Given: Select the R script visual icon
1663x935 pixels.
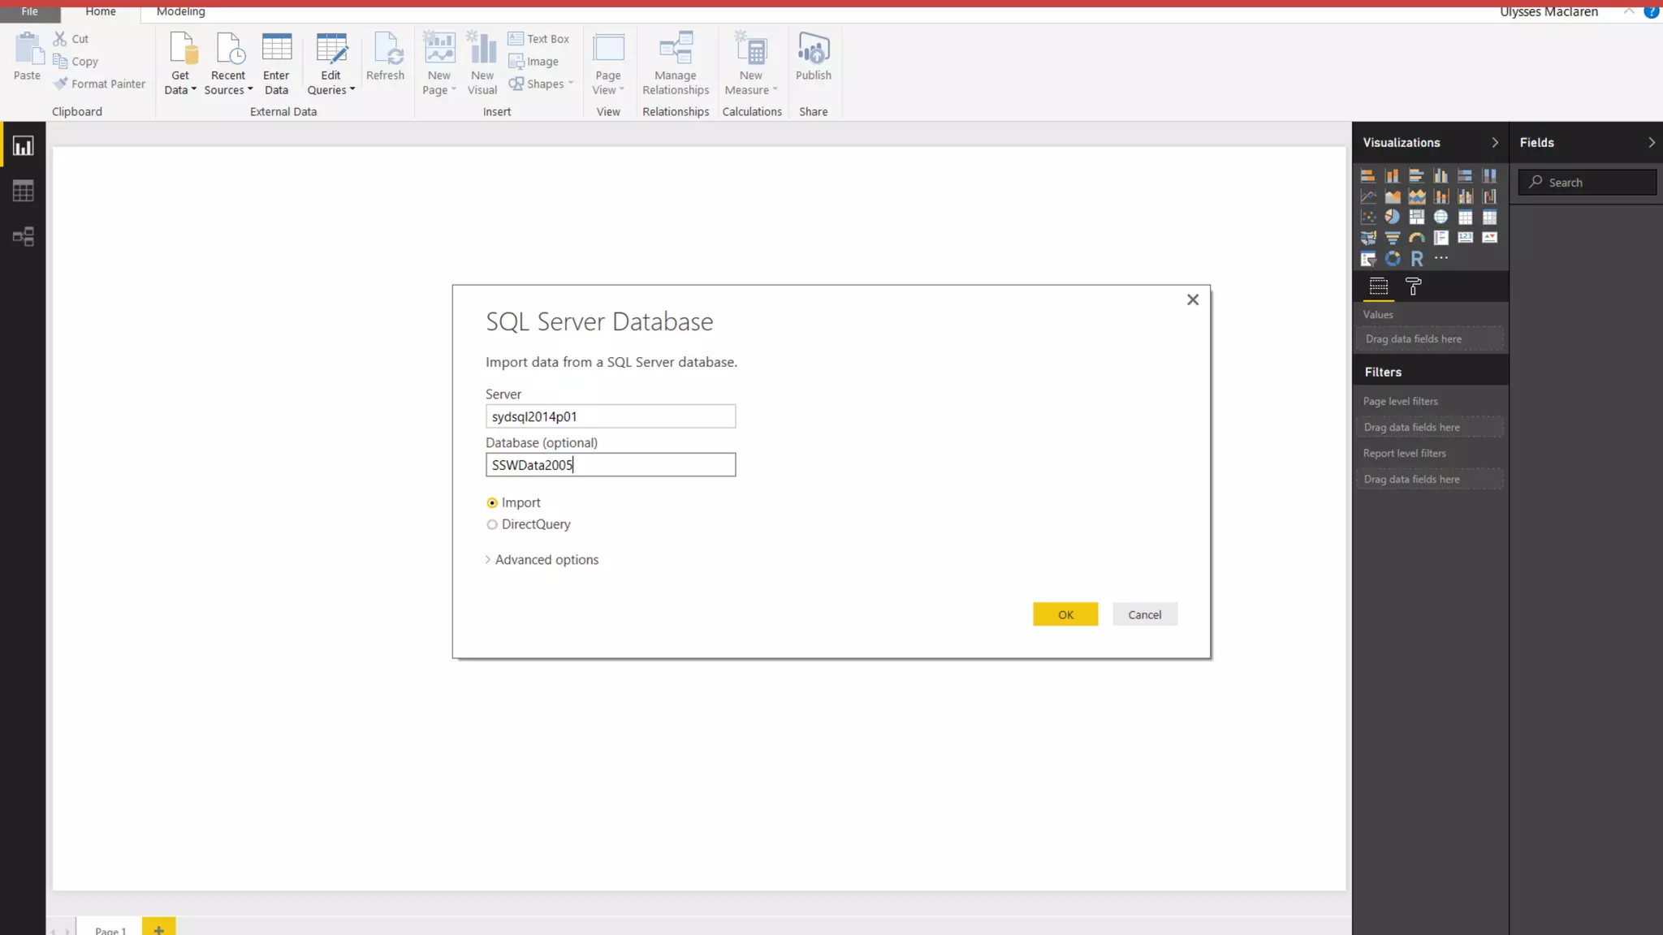Looking at the screenshot, I should [1417, 259].
